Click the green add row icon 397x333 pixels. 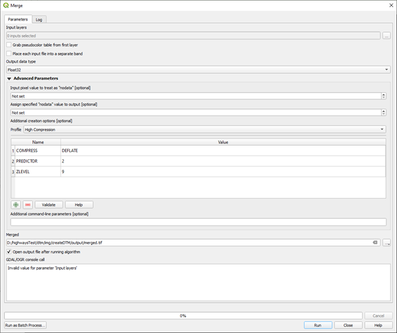16,205
